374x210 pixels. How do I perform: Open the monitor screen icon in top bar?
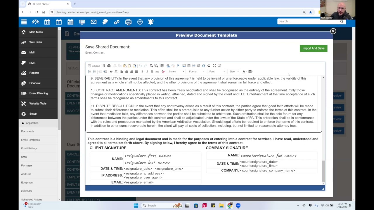82,22
